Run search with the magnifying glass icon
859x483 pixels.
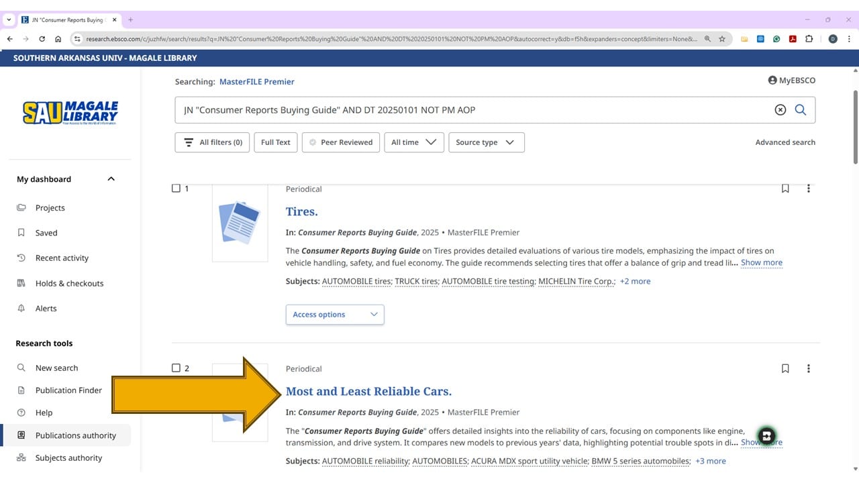click(x=801, y=110)
